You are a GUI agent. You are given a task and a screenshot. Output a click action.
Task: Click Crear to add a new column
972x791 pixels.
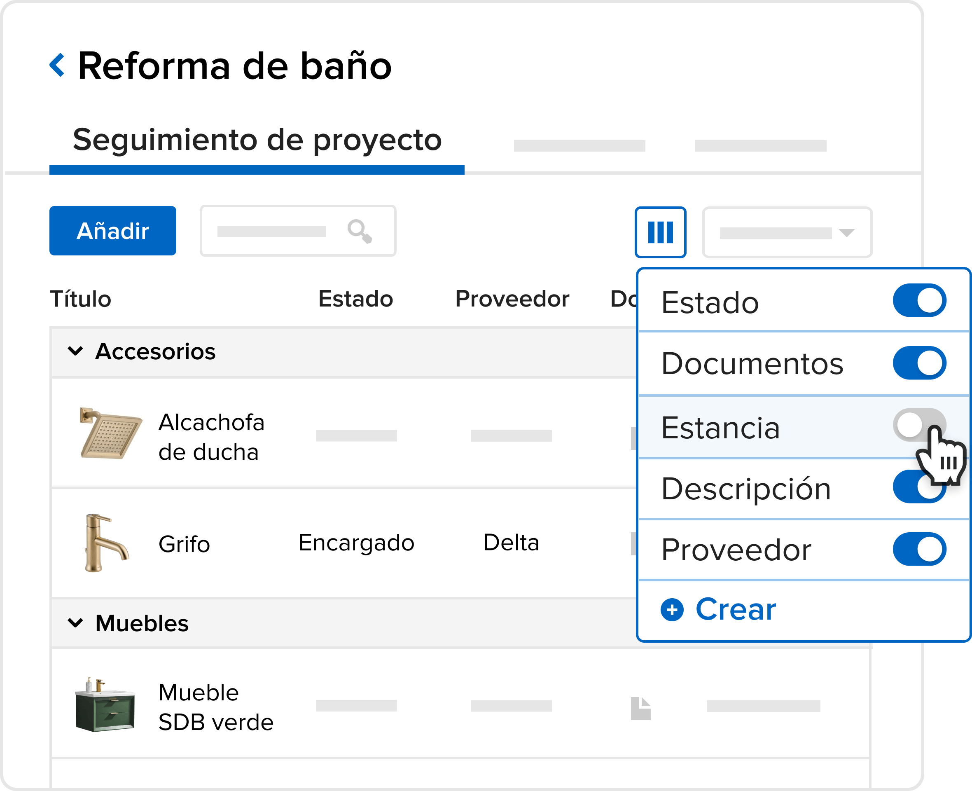[736, 610]
